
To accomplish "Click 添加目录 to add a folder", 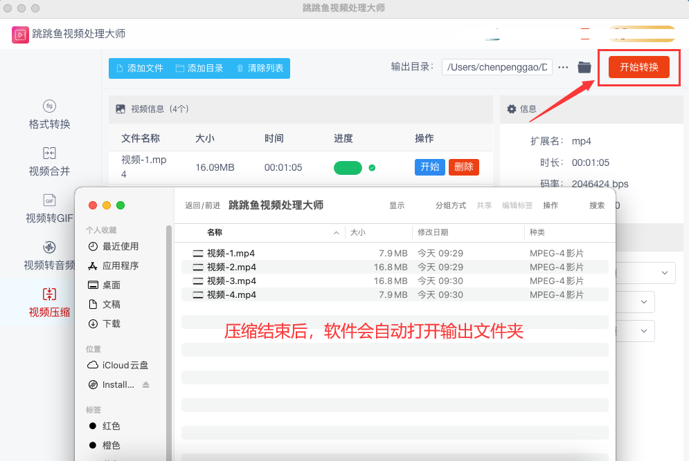I will tap(199, 68).
